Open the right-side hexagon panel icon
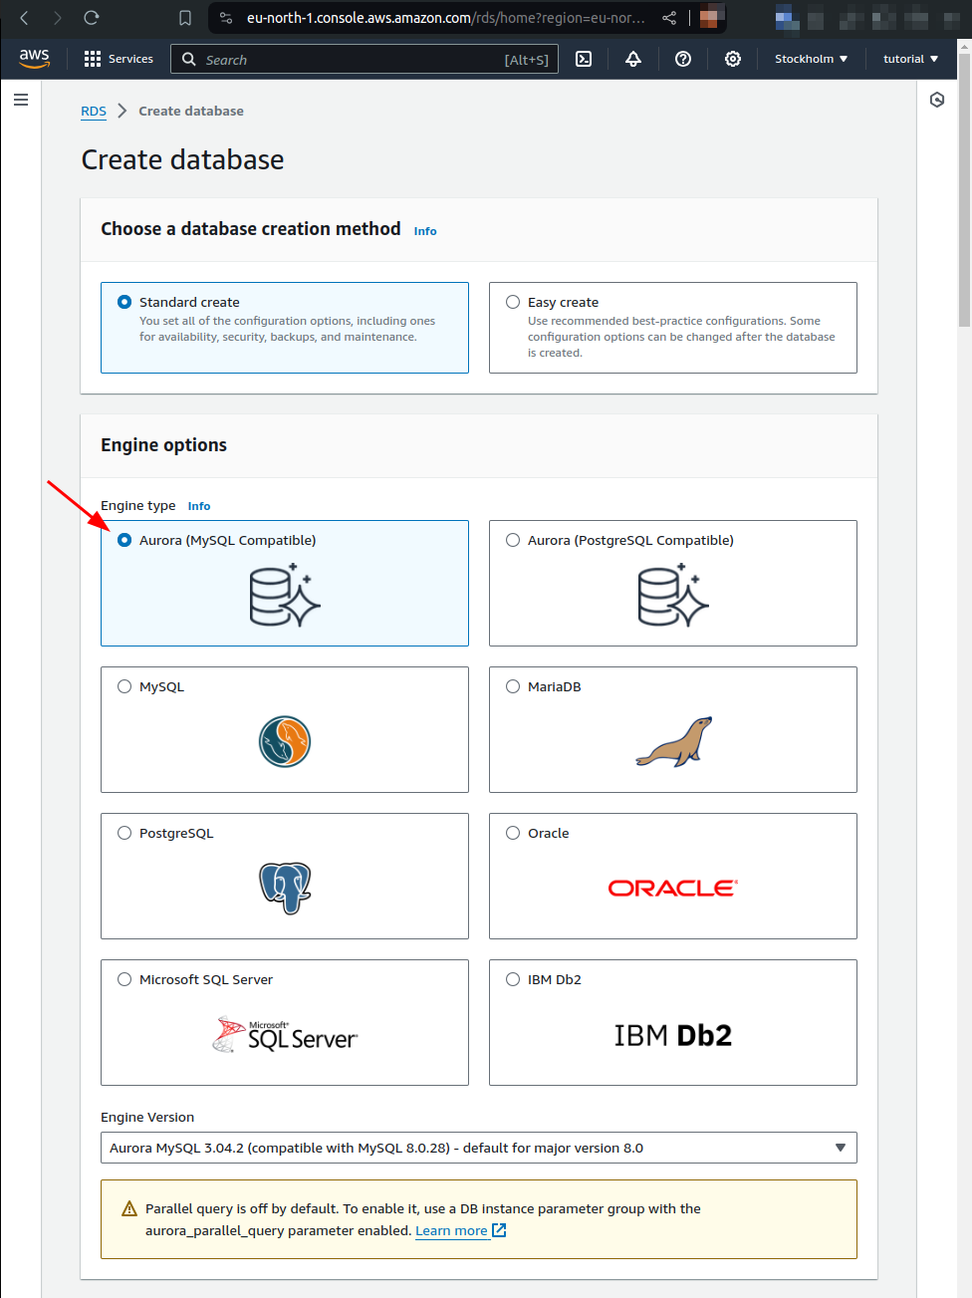Image resolution: width=972 pixels, height=1298 pixels. [937, 100]
